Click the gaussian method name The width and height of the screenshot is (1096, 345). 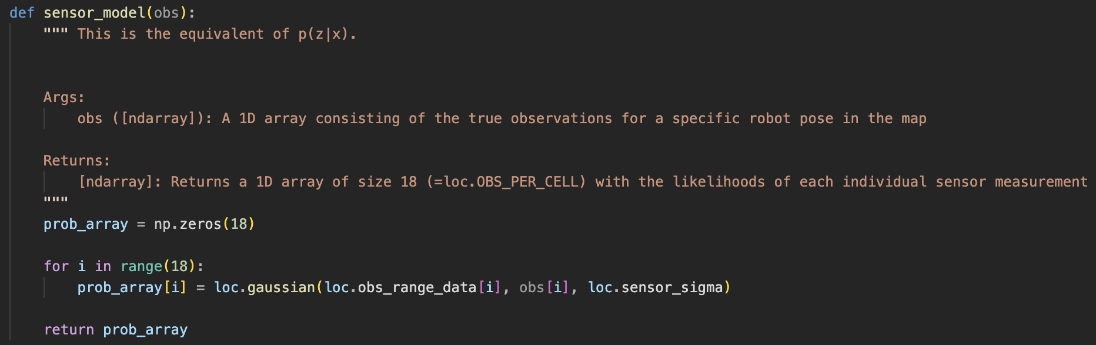pos(281,287)
